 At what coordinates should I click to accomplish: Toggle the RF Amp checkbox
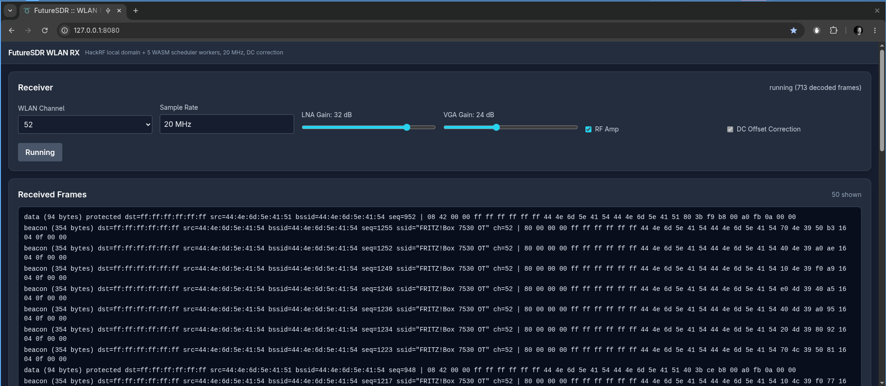coord(588,130)
